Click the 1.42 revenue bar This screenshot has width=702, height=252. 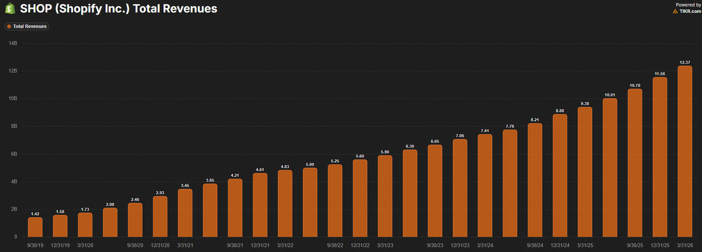(x=35, y=227)
